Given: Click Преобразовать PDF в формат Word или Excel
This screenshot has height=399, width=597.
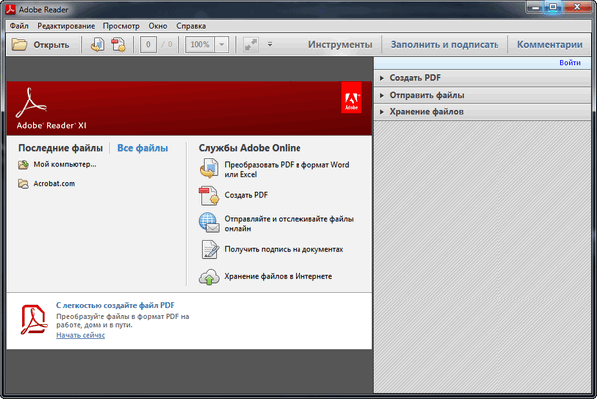Looking at the screenshot, I should tap(287, 170).
